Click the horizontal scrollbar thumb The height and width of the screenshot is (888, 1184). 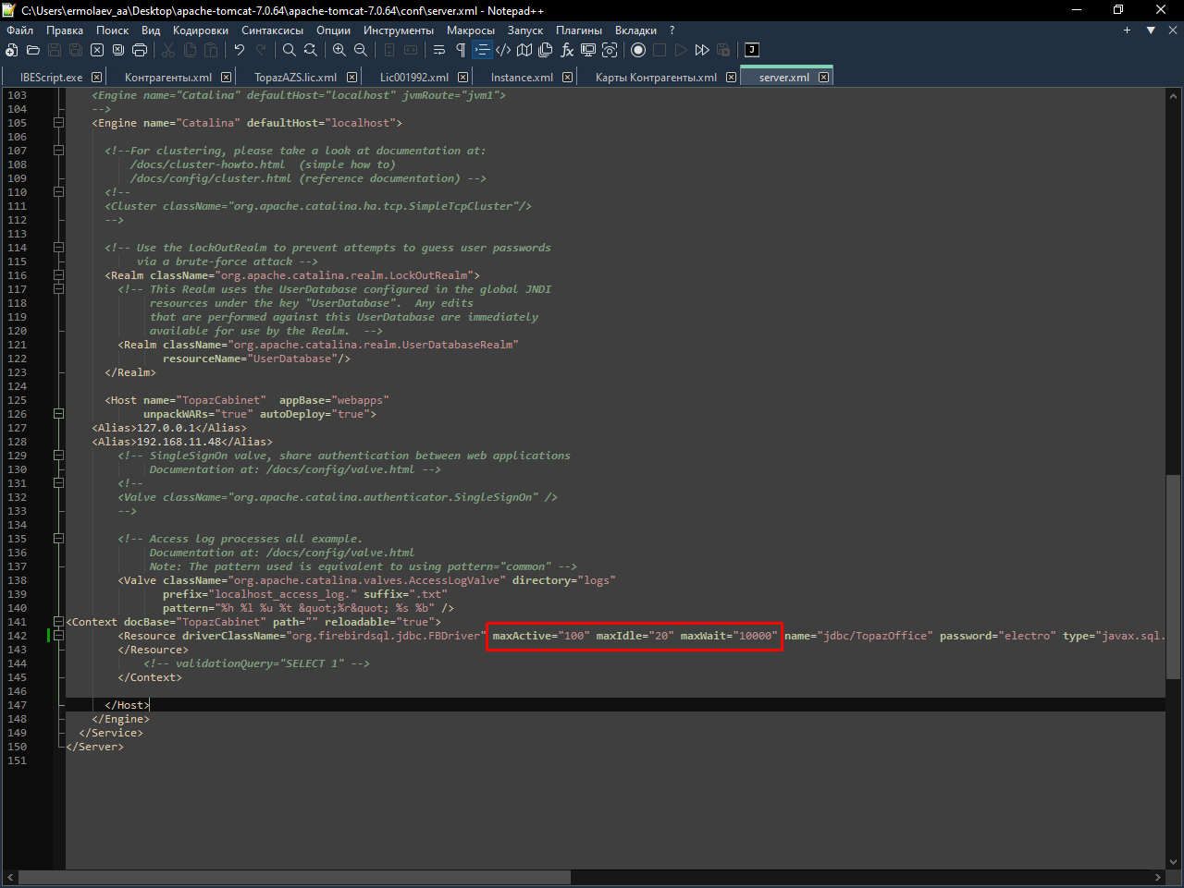295,877
